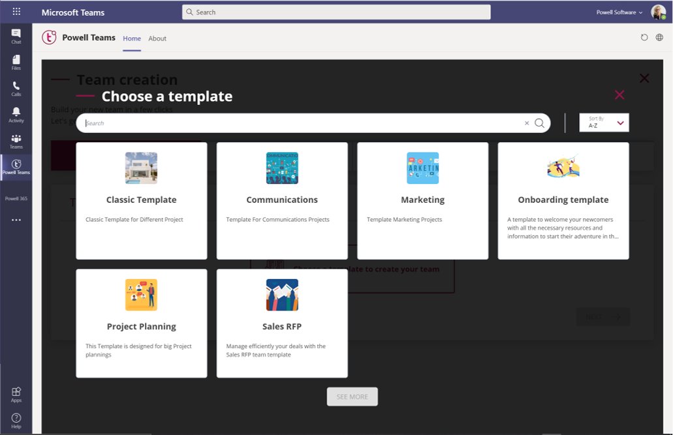673x435 pixels.
Task: Select the Powell Teams sidebar app
Action: coord(16,168)
